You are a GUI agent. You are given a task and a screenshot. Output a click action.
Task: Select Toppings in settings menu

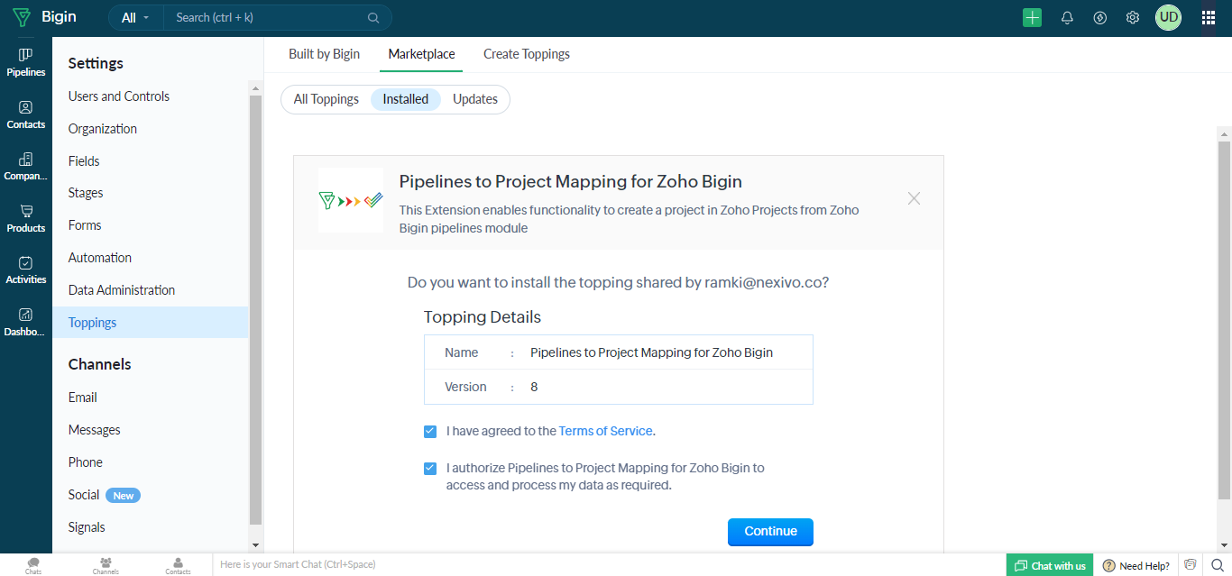[x=150, y=323]
